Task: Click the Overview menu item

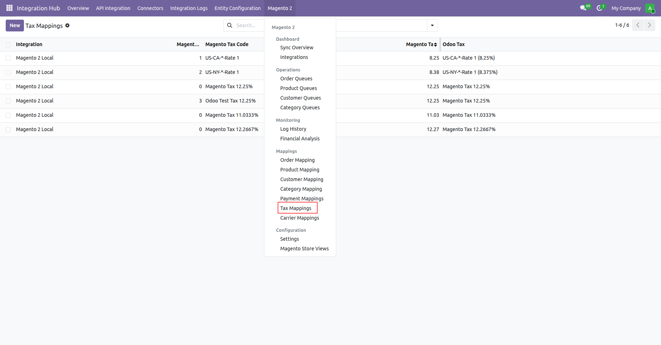Action: [x=78, y=8]
